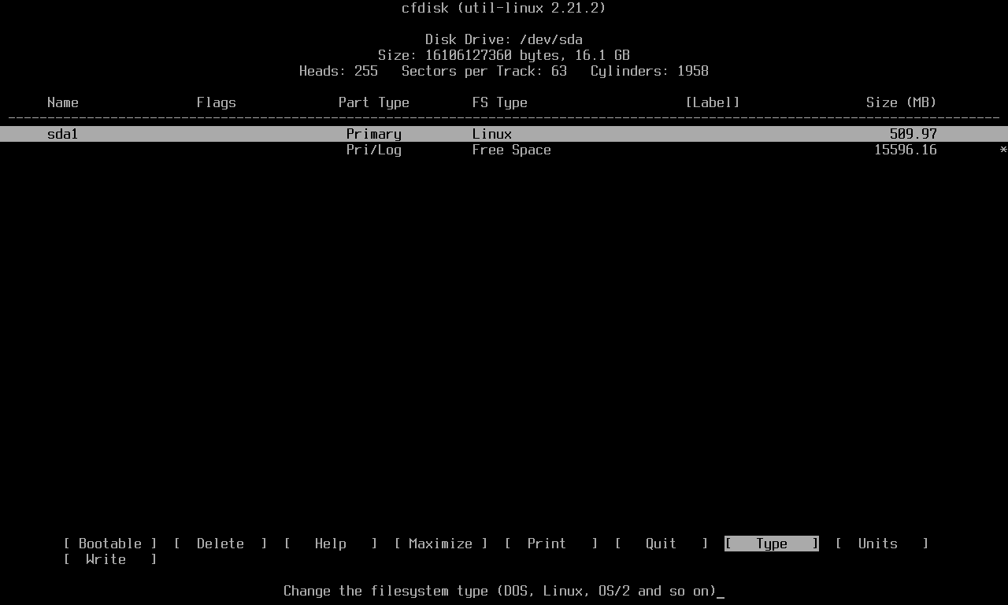Click the Sectors per Track: 63 text

pos(484,71)
